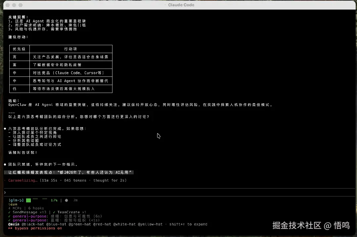The image size is (357, 237).
Task: Click the bullet before 六顶思考帽团队分析已完成
Action: point(5,129)
